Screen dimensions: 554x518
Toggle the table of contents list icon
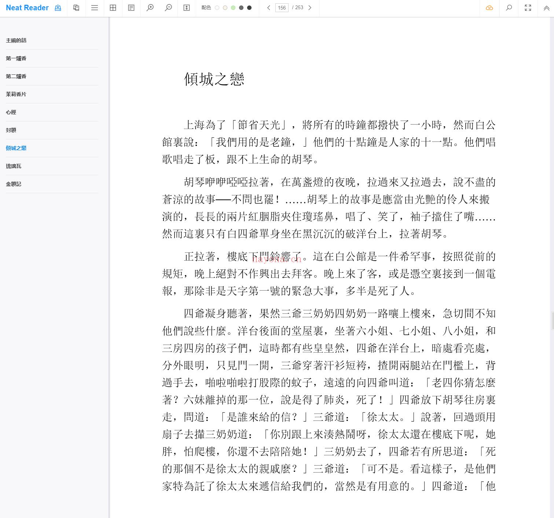(x=95, y=8)
